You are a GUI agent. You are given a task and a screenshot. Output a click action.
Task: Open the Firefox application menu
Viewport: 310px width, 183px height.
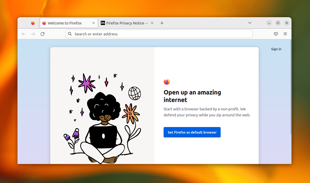(285, 34)
